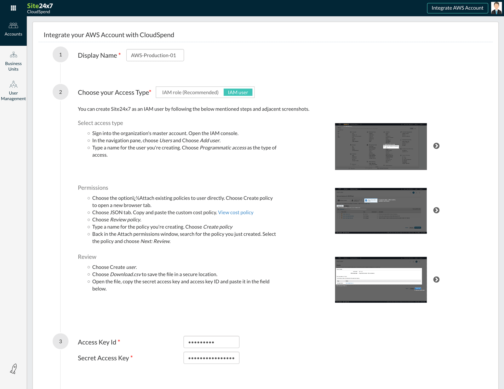Screen dimensions: 504x389
Task: Open the Accounts sidebar section
Action: (x=13, y=29)
